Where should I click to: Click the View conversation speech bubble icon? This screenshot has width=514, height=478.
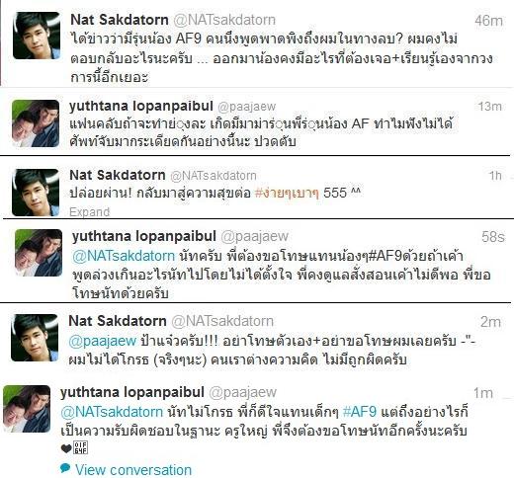[x=65, y=467]
